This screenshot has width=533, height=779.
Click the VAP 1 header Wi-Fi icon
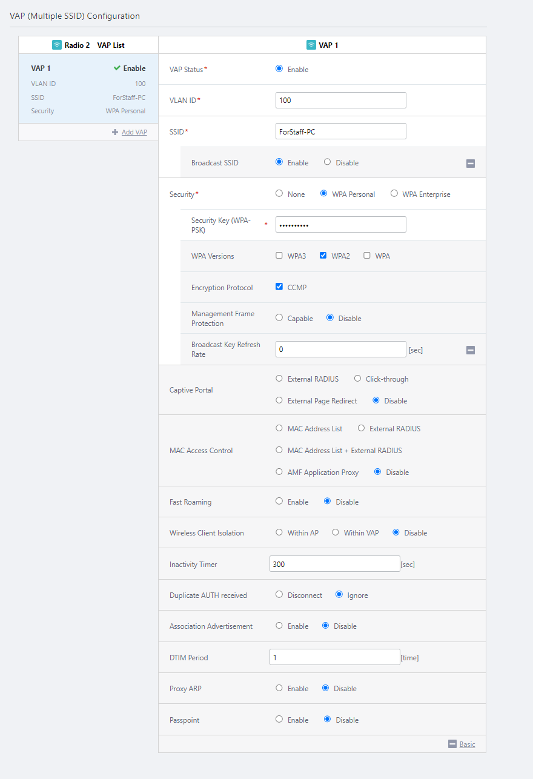coord(311,45)
